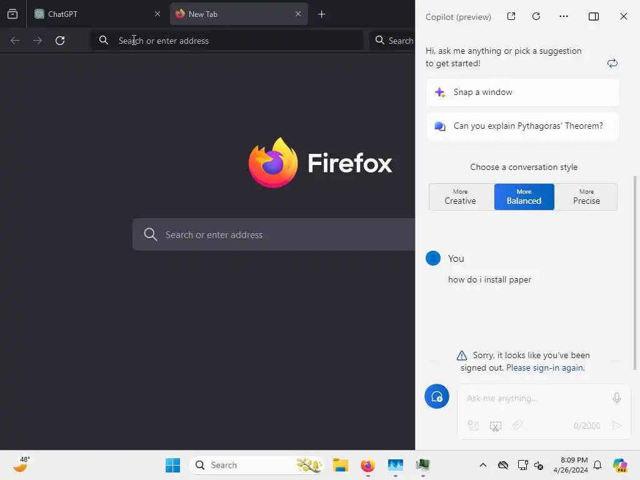The width and height of the screenshot is (640, 480).
Task: Select More Balanced conversation style
Action: (x=524, y=197)
